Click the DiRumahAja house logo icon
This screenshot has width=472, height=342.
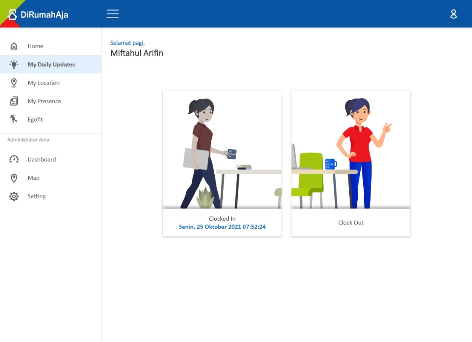pos(13,15)
